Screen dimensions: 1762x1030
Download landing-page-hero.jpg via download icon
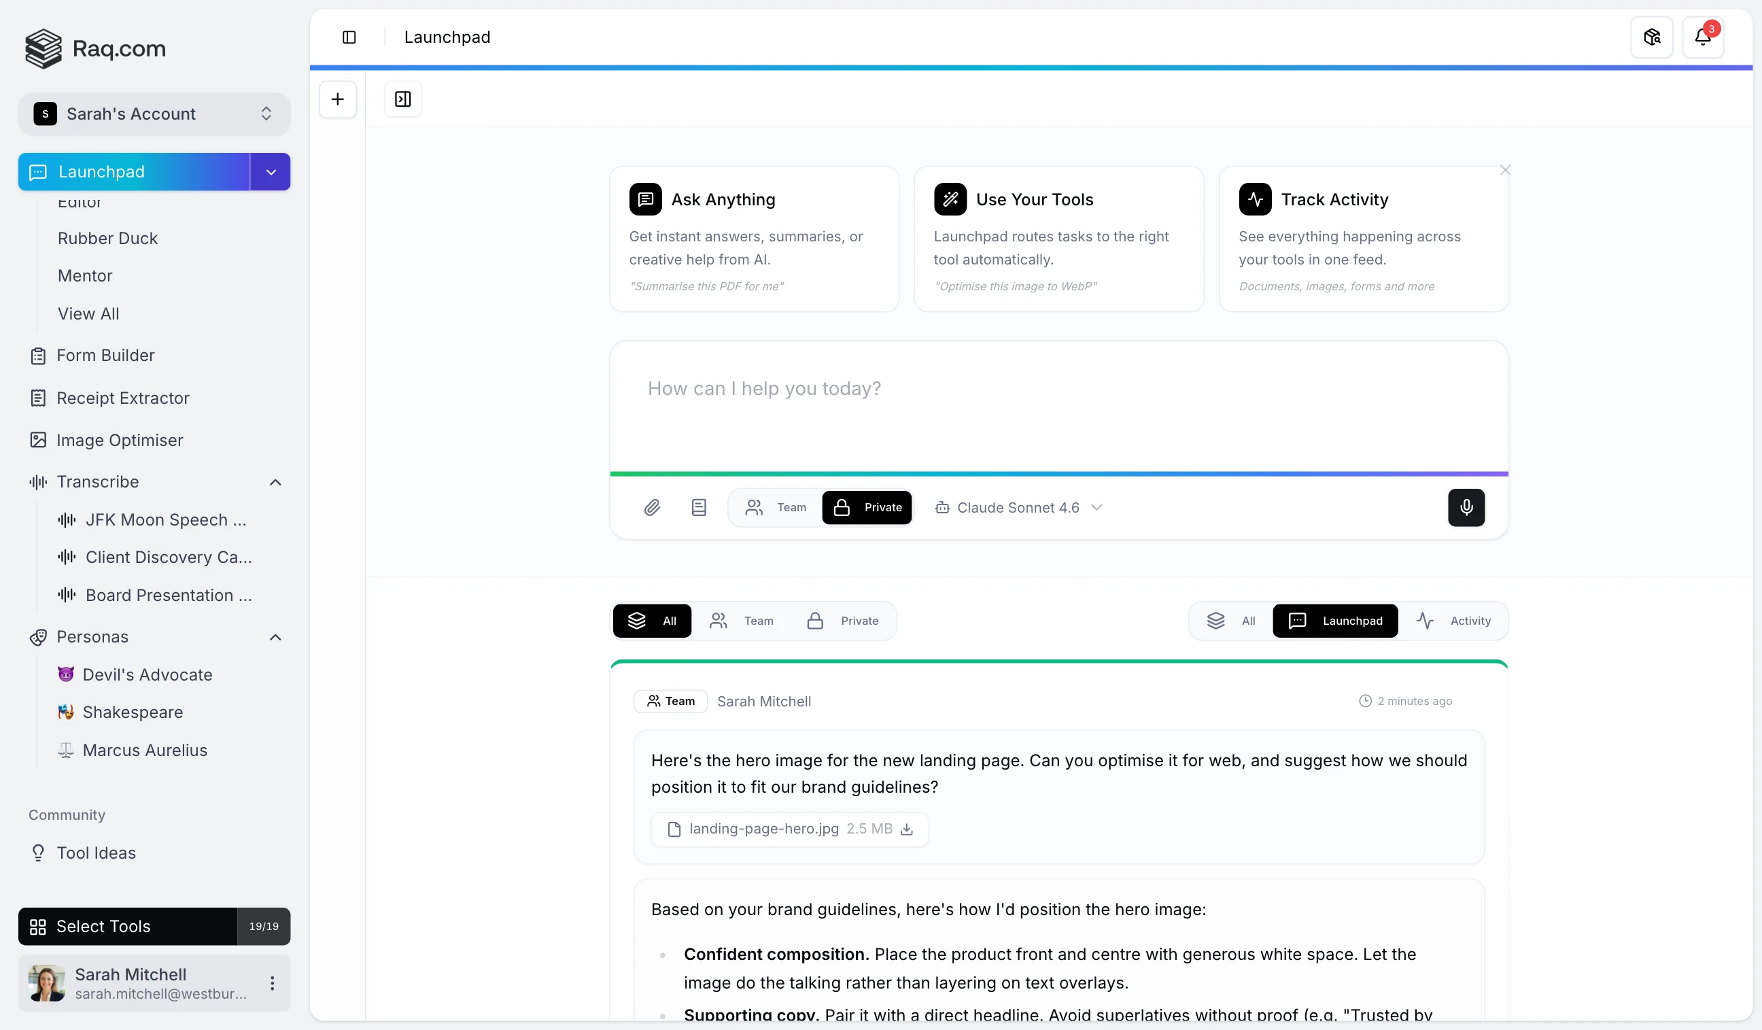[x=907, y=829]
